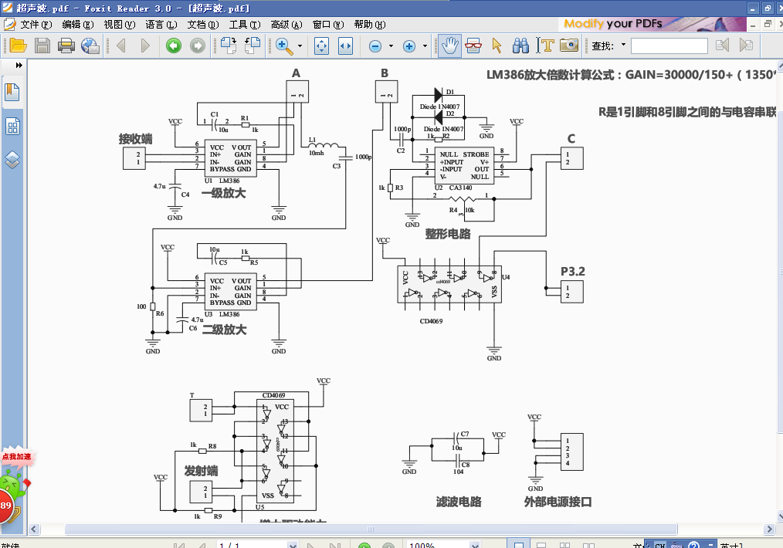Viewport: 783px width, 548px height.
Task: Click the 点我加速 accelerator widget
Action: pyautogui.click(x=16, y=457)
